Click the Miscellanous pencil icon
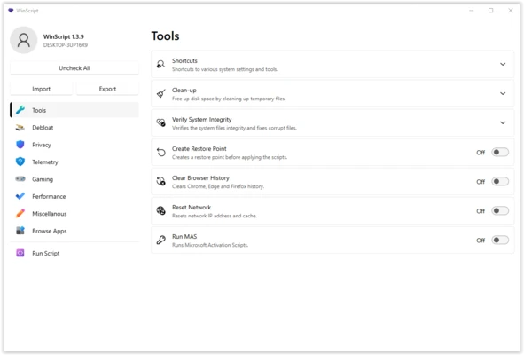 coord(20,214)
